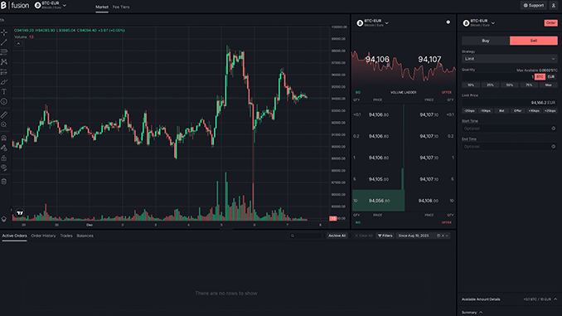
Task: Select the trend line drawing tool
Action: 4,42
